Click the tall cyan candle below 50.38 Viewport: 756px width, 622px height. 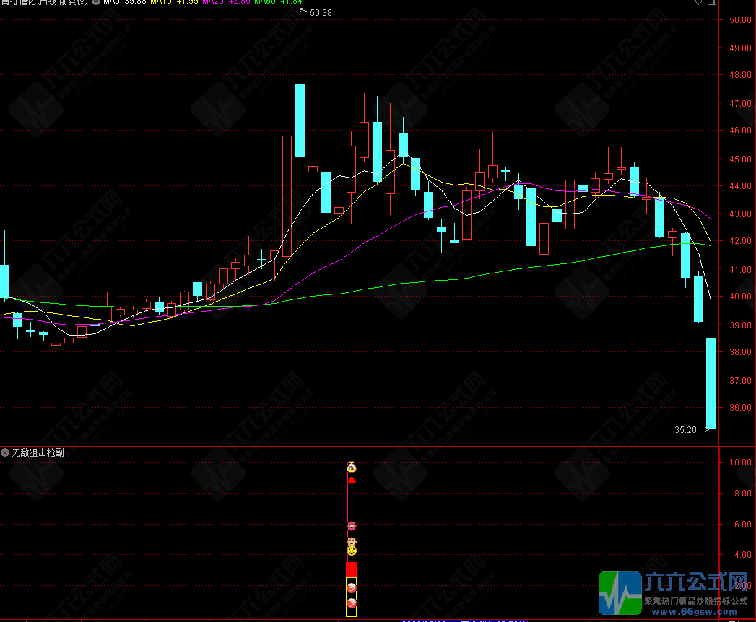tap(300, 120)
